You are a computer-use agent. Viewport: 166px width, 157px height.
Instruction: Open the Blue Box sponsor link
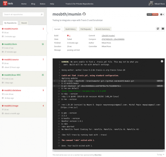coord(98,155)
